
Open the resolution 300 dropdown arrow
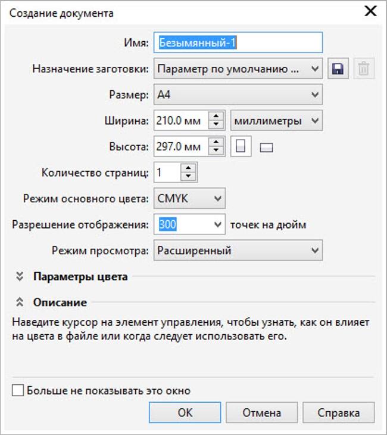coord(217,225)
